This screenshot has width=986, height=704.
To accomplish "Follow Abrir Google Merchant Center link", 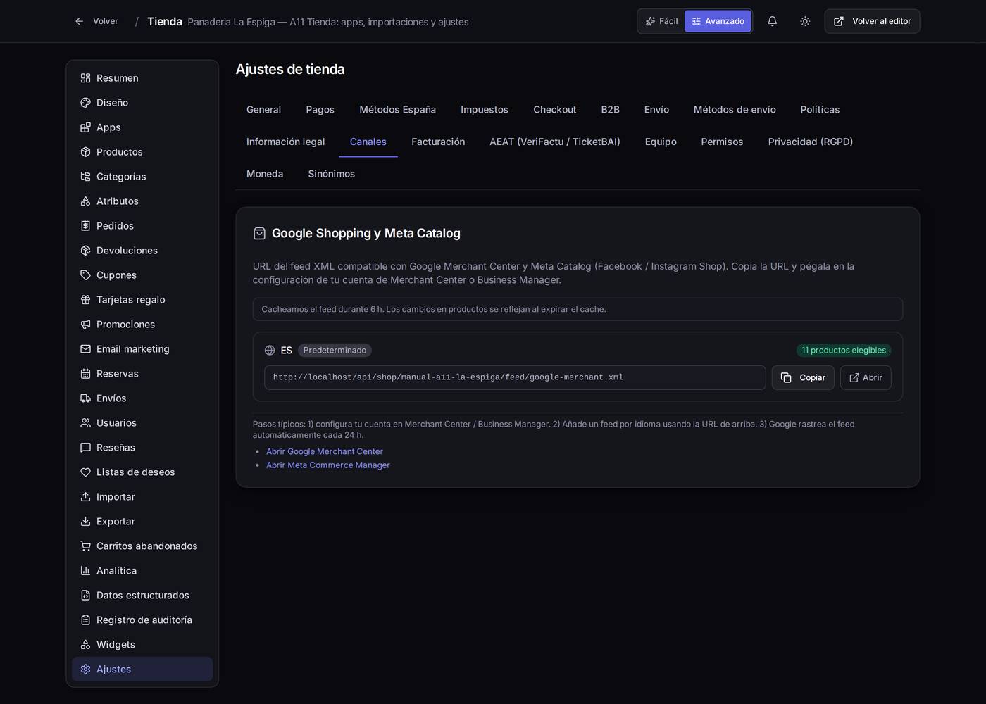I will (325, 452).
